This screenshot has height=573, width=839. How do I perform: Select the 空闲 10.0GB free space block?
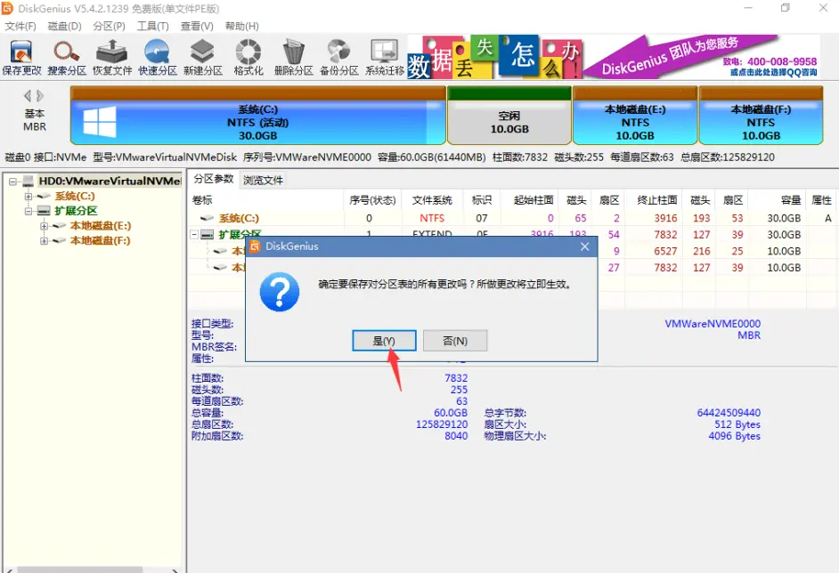(509, 116)
